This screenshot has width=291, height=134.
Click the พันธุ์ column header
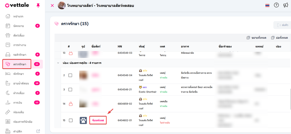click(142, 46)
